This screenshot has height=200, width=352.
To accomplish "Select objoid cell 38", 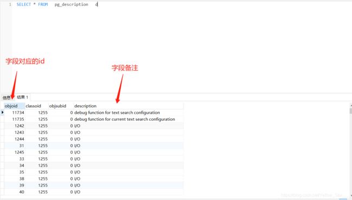I will [x=14, y=179].
